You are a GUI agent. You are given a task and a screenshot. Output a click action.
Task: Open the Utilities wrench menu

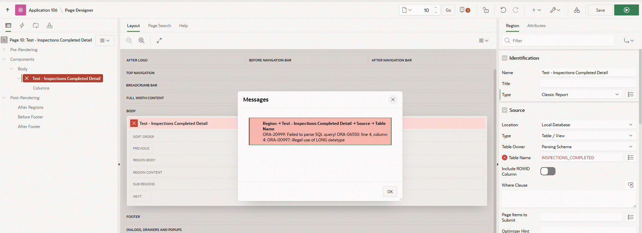(x=555, y=10)
